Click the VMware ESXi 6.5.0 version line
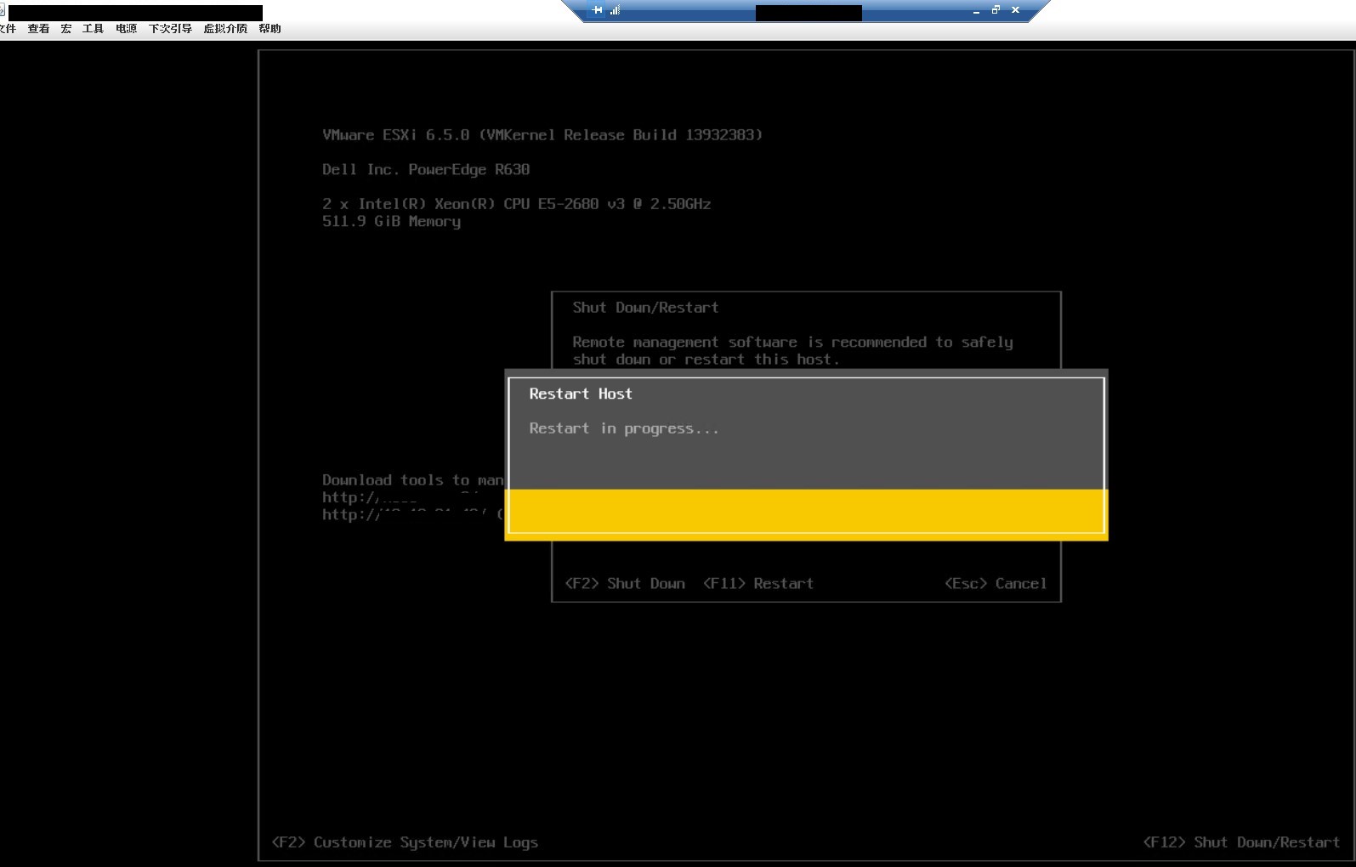The image size is (1356, 867). [542, 135]
